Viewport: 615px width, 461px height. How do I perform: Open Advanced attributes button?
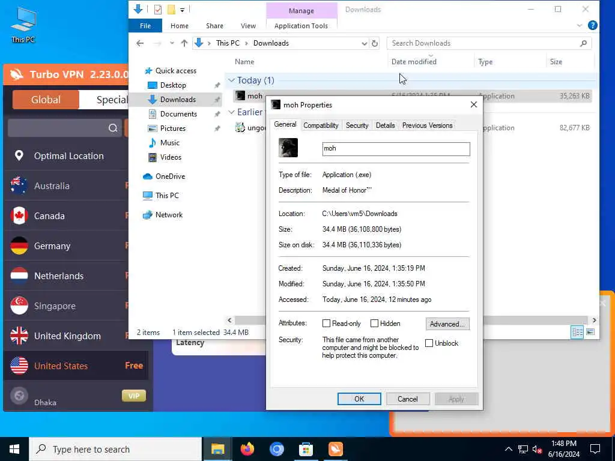447,324
